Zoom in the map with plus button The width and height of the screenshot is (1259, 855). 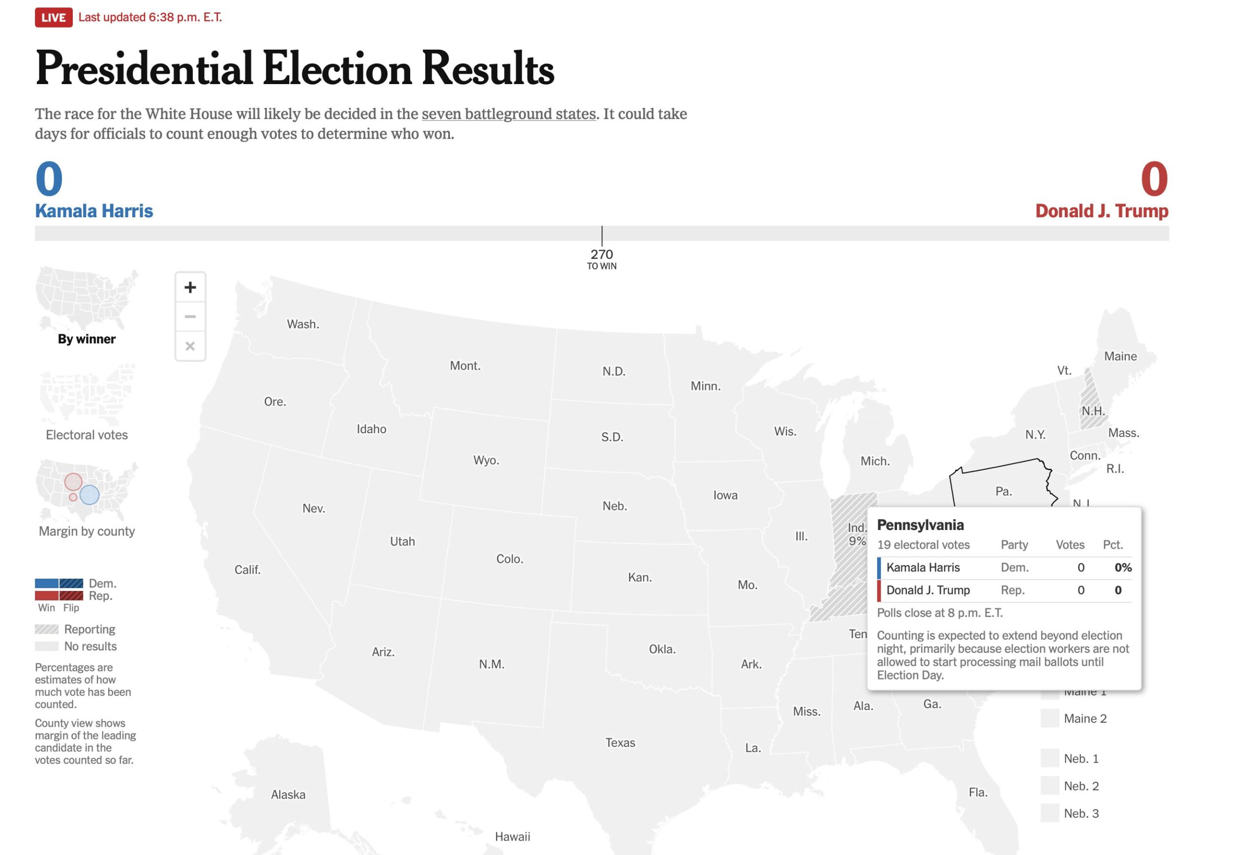pos(190,287)
